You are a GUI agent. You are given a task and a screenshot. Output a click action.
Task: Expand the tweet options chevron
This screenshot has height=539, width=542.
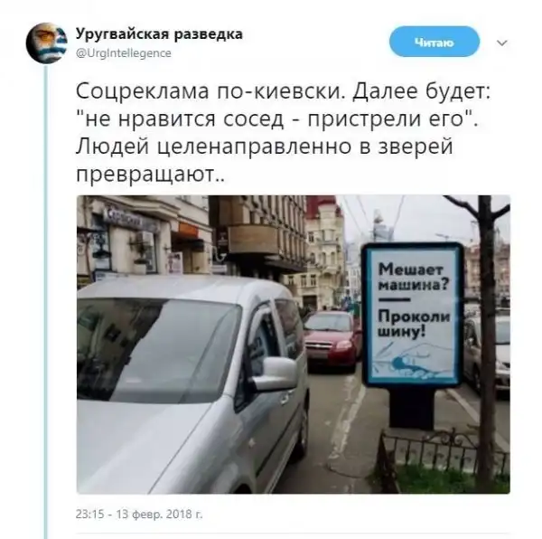[x=502, y=43]
